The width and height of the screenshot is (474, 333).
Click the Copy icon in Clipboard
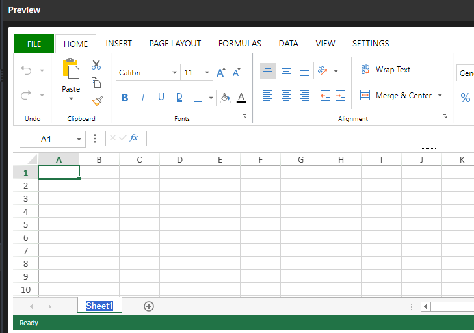click(96, 83)
